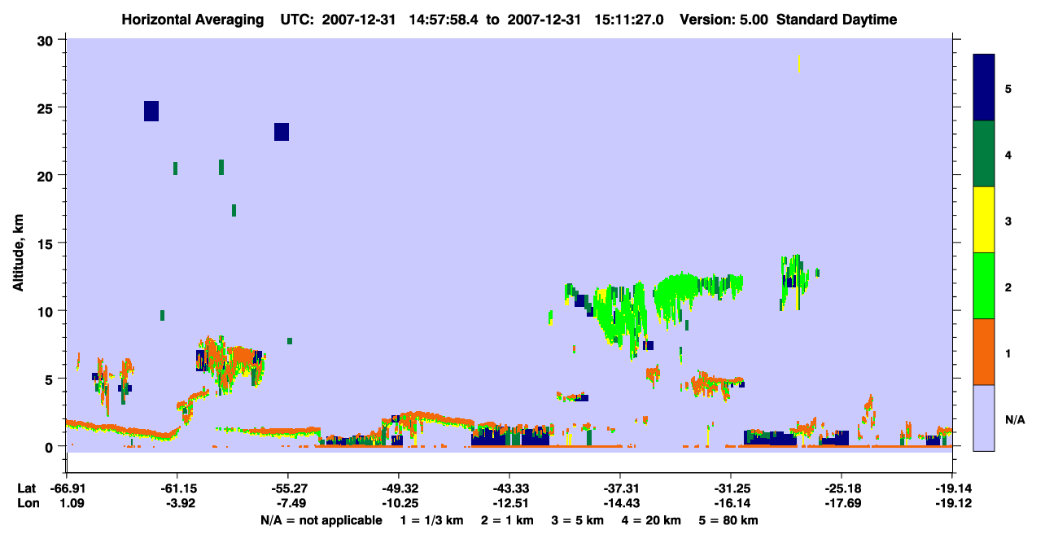Click the bright green color bar segment labeled 2
The image size is (1058, 543).
pos(984,286)
